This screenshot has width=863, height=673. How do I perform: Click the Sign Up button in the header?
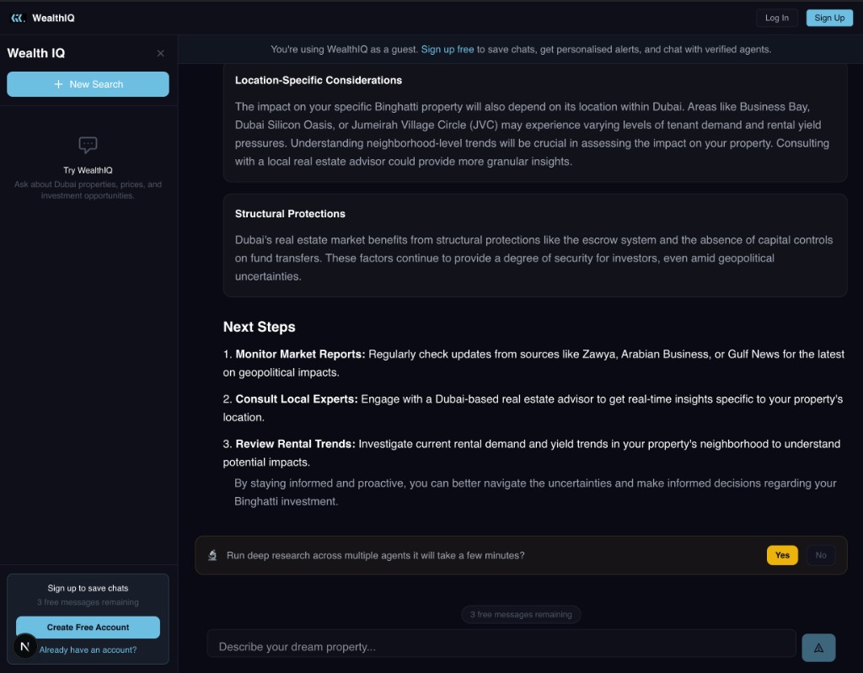(x=829, y=18)
